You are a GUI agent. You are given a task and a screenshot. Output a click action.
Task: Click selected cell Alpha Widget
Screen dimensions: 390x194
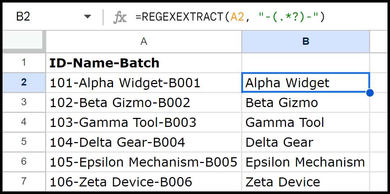click(306, 83)
